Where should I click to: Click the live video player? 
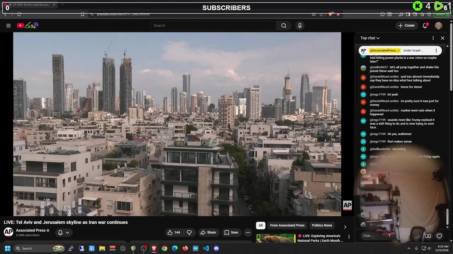tap(177, 124)
